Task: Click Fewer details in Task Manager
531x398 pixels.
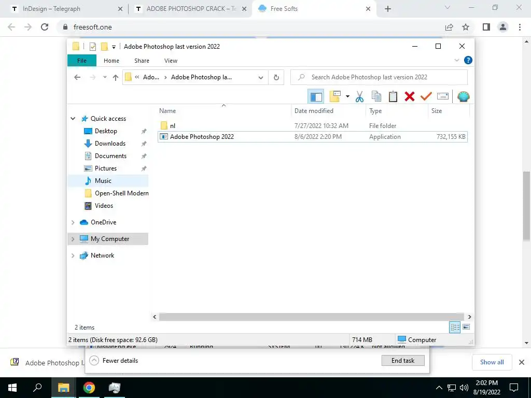Action: point(114,361)
